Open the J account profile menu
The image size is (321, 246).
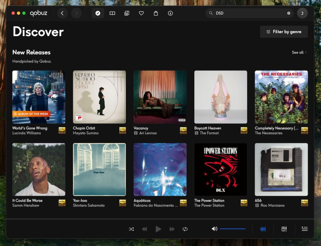302,13
